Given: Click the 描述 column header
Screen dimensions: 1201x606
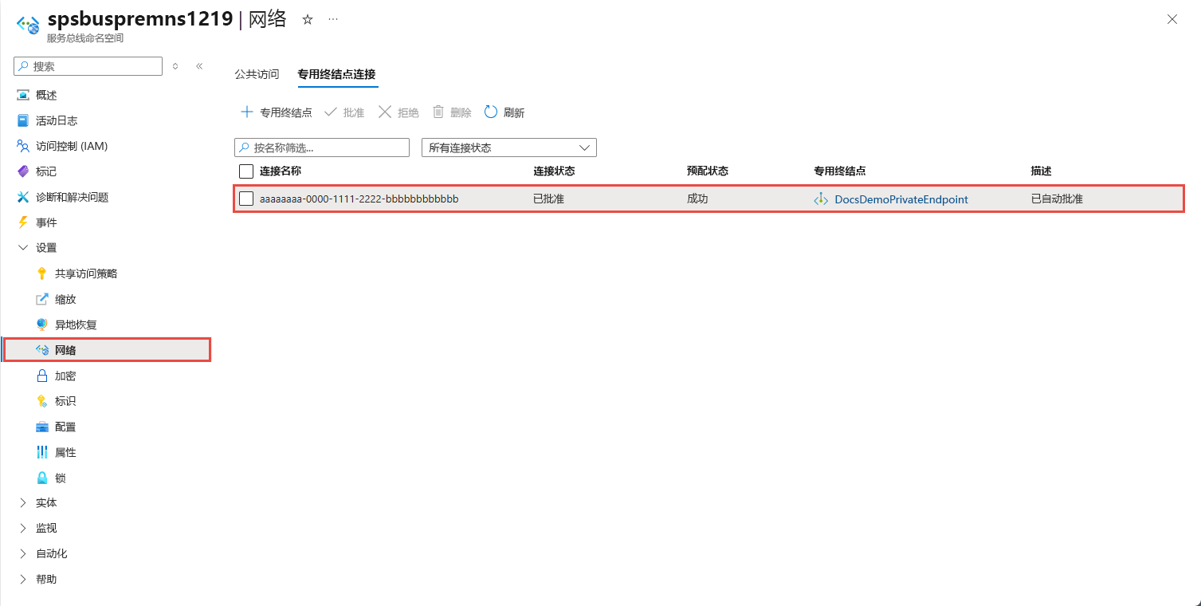Looking at the screenshot, I should tap(1041, 171).
